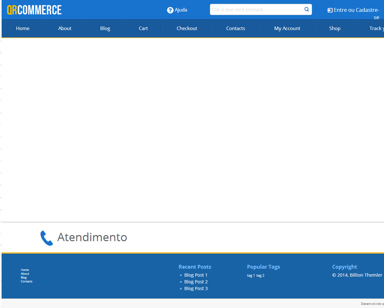Screen dimensions: 384x308
Task: Open Blog Post 1 in Recent Posts
Action: (195, 275)
